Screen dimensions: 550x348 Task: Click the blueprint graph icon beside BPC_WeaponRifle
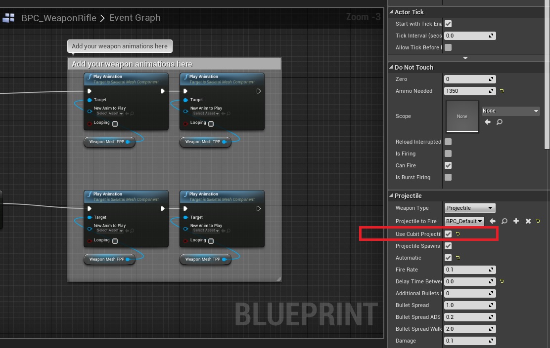click(x=8, y=18)
